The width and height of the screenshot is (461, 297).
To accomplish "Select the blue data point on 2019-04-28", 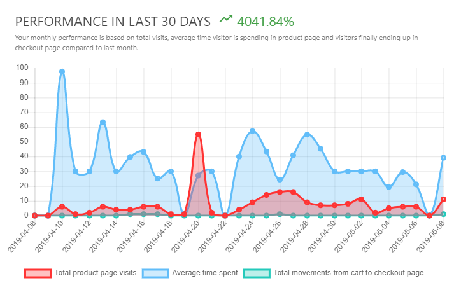I will [x=308, y=135].
